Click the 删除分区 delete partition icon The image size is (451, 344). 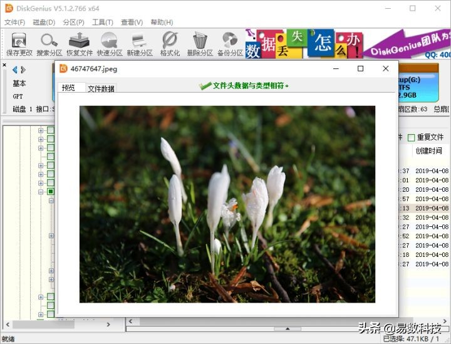(x=200, y=44)
